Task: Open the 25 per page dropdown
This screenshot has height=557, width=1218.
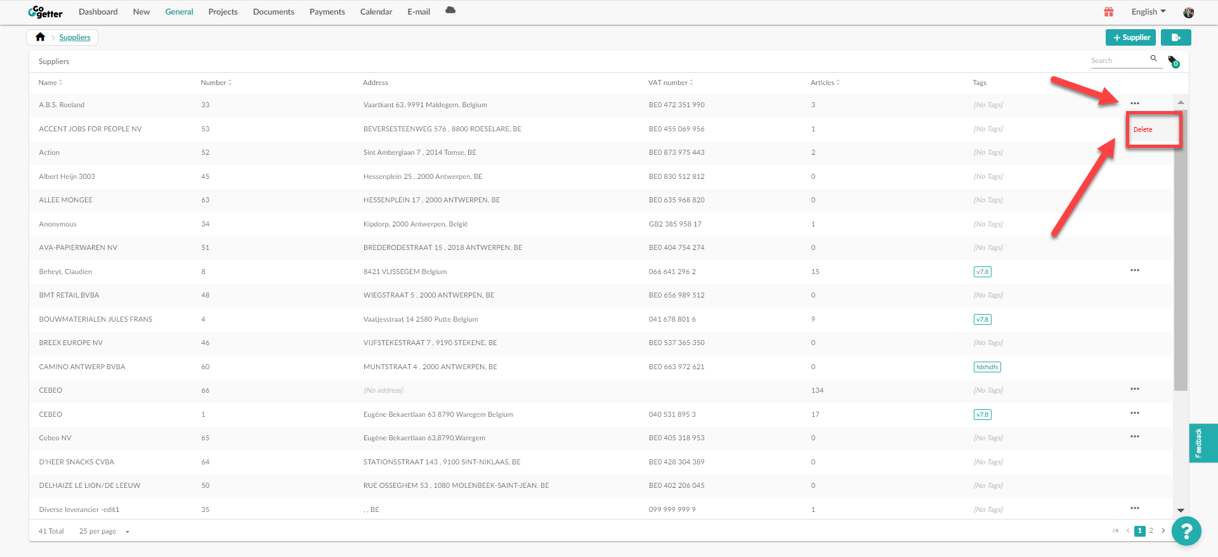Action: tap(104, 532)
